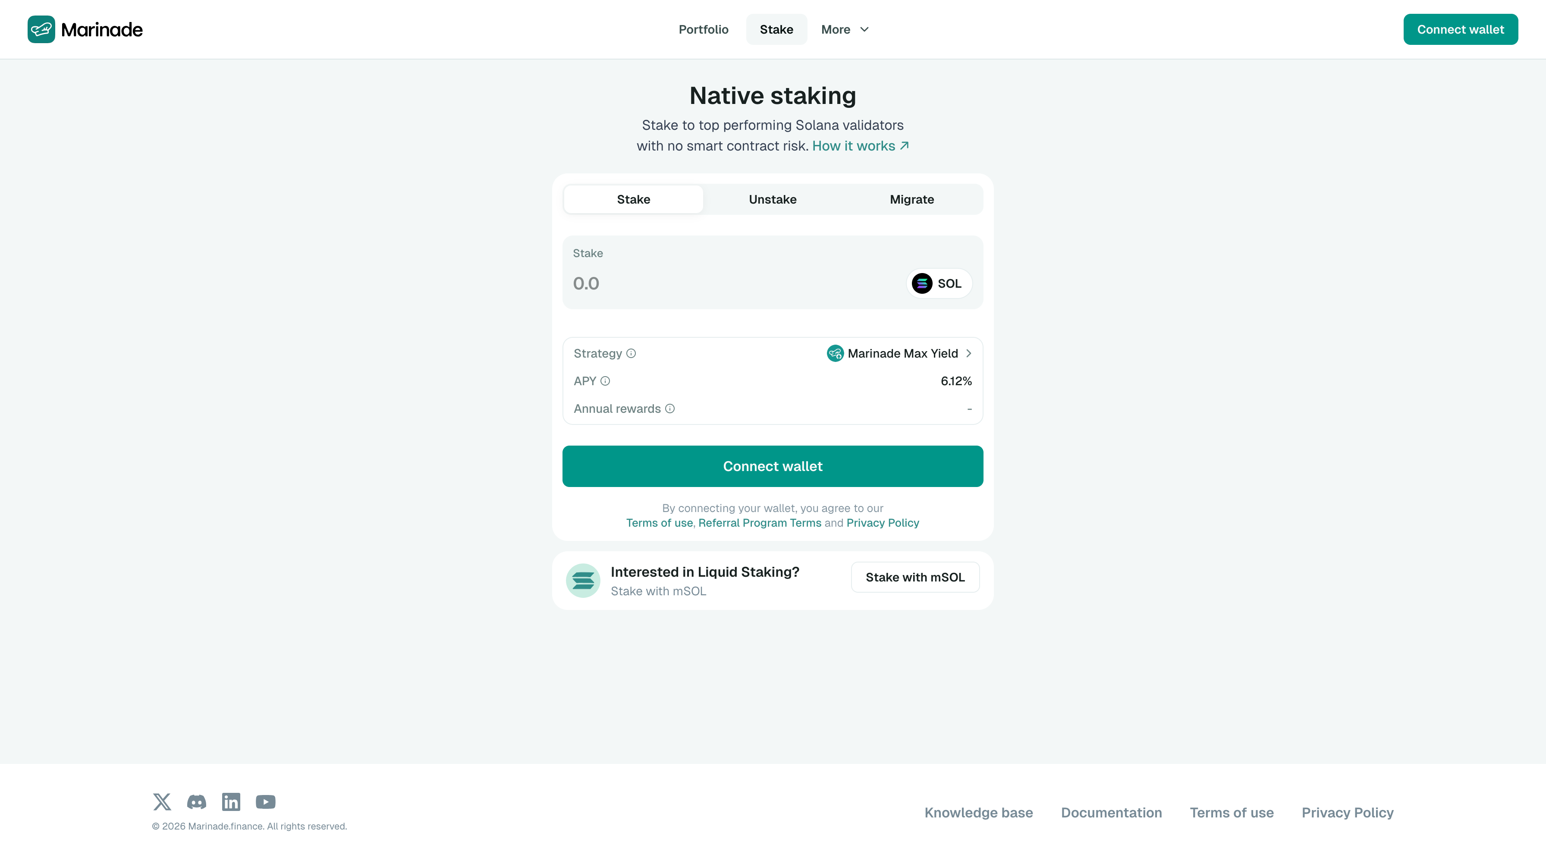The height and width of the screenshot is (861, 1546).
Task: Open the How it works link
Action: [x=860, y=146]
